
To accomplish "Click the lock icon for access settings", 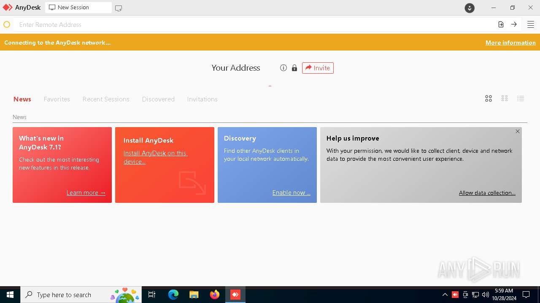I will [294, 68].
